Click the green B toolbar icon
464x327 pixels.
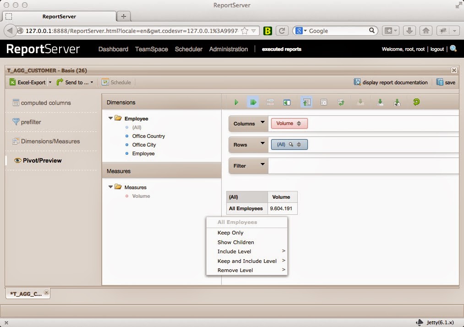coord(267,31)
